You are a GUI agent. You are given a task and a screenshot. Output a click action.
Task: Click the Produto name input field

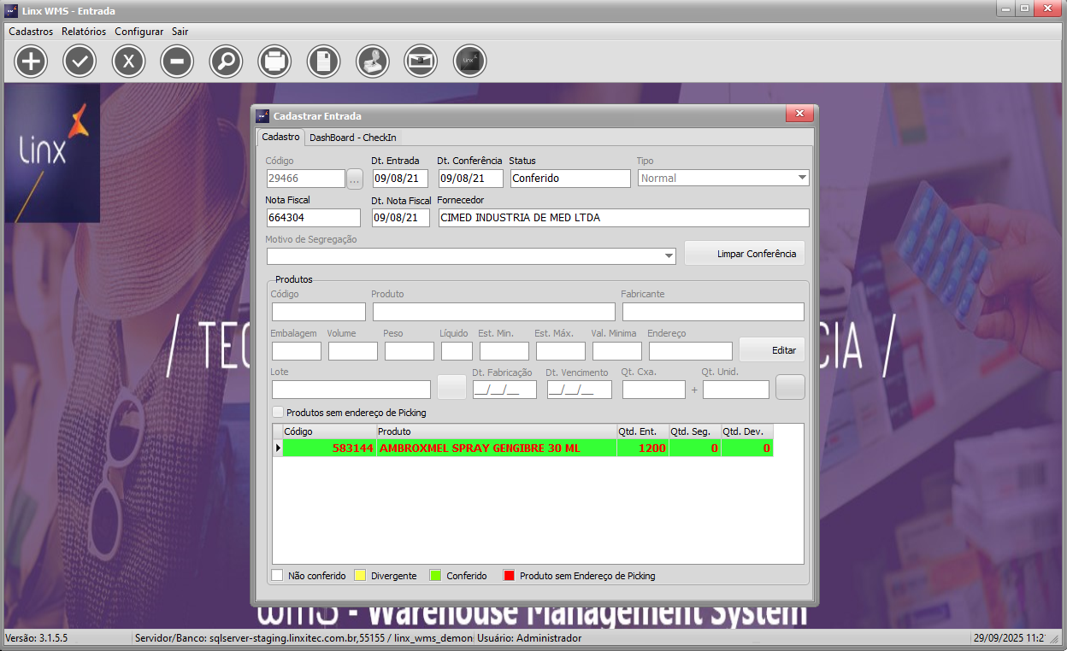(x=494, y=312)
